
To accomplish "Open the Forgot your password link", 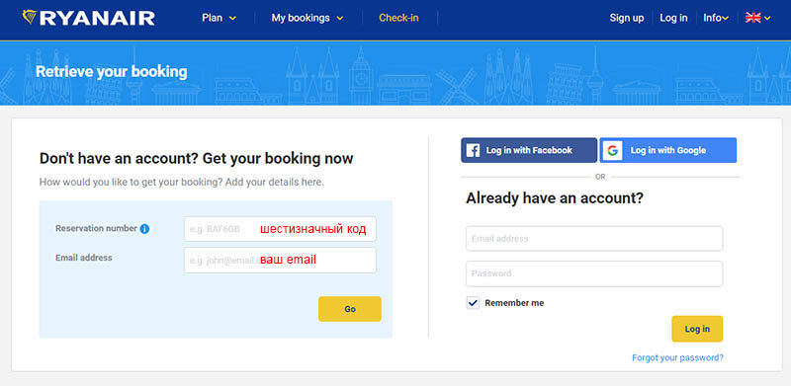I will 677,357.
